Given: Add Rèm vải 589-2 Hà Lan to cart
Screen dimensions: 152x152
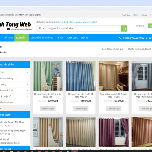Looking at the screenshot, I should pyautogui.click(x=113, y=109).
